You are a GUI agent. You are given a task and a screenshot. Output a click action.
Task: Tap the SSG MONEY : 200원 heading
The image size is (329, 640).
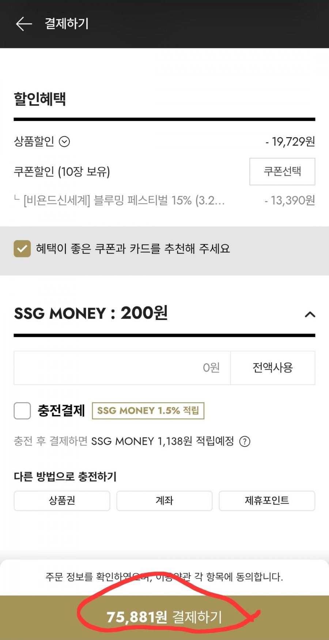(x=91, y=313)
